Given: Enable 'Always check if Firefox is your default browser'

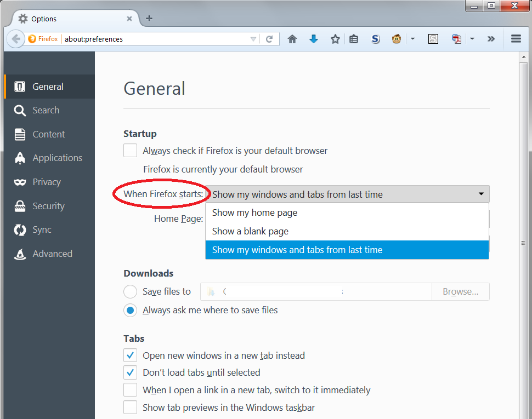Looking at the screenshot, I should coord(130,150).
